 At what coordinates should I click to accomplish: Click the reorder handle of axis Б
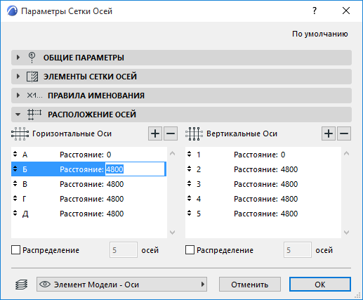pos(15,169)
